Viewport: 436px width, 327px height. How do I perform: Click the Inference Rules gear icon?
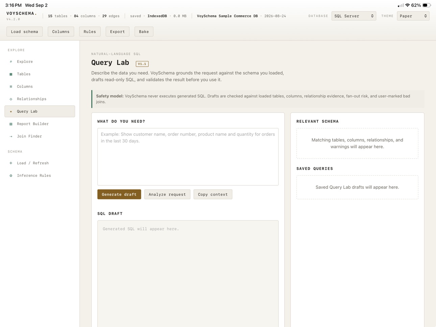[x=11, y=176]
